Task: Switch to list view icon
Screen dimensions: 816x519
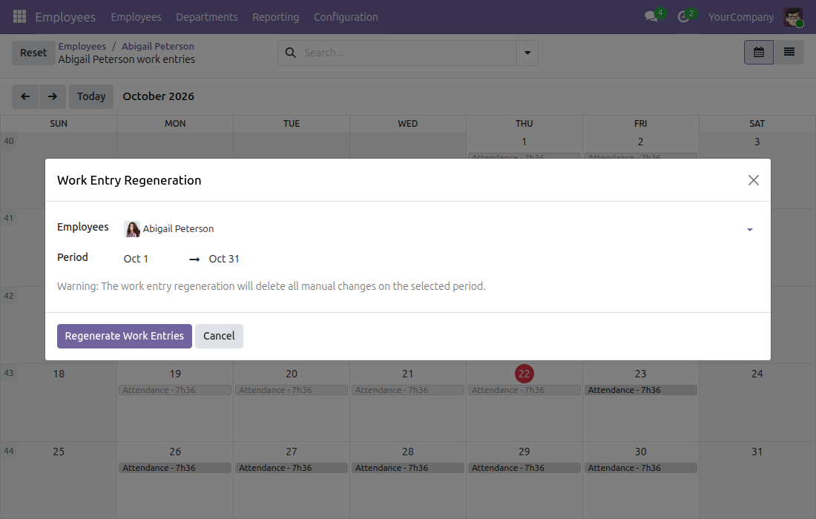Action: point(789,52)
